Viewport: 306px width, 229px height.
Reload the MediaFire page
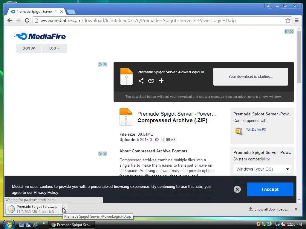27,21
